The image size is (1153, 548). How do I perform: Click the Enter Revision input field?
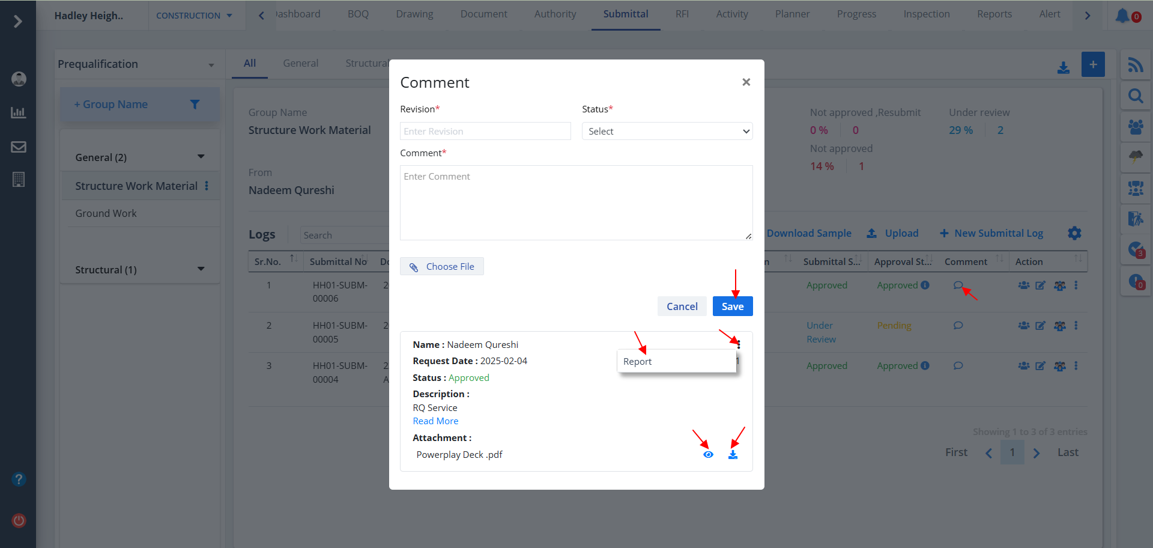click(x=485, y=131)
